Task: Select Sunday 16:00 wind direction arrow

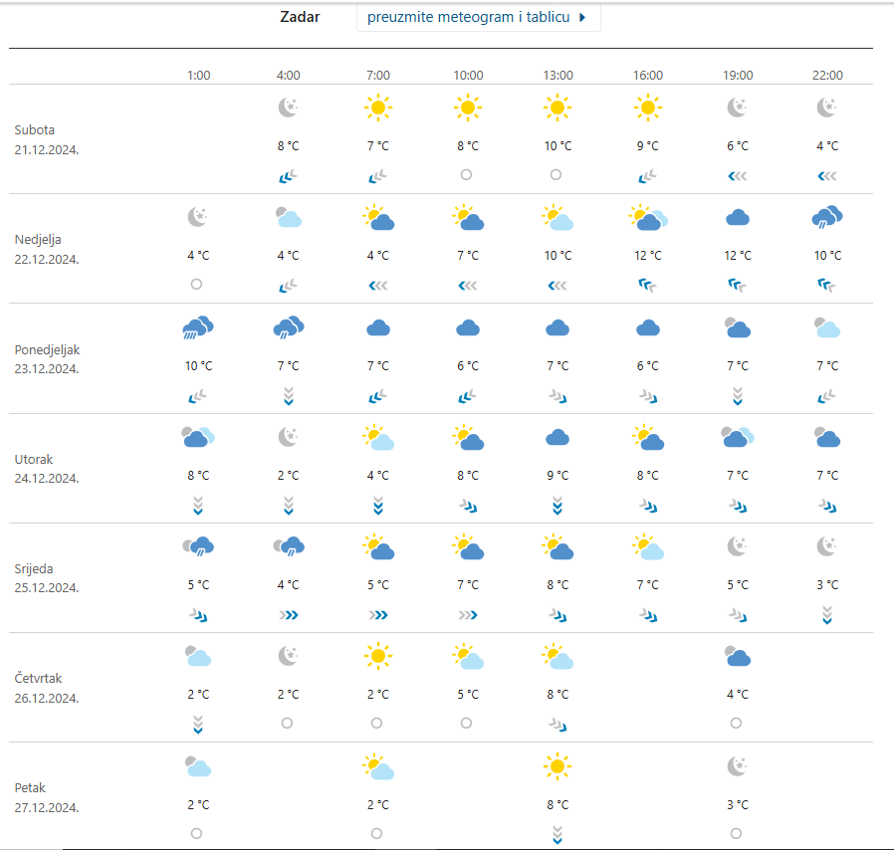Action: coord(647,285)
